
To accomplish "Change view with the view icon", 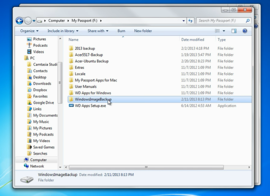I will point(217,31).
